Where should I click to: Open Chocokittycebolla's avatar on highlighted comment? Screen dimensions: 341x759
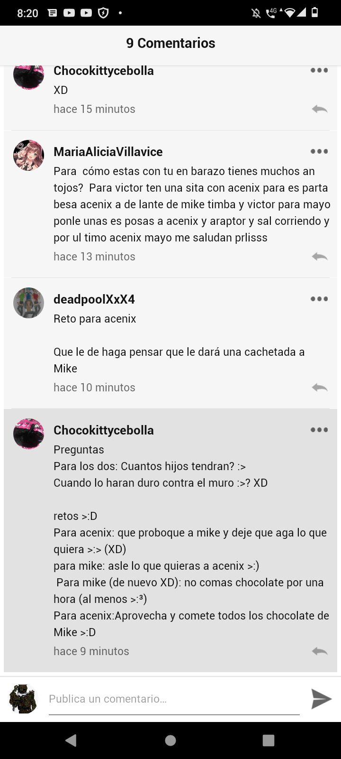[x=28, y=434]
